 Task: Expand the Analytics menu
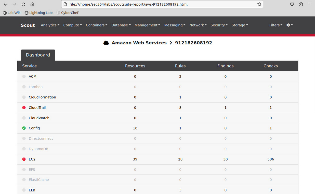(x=50, y=25)
